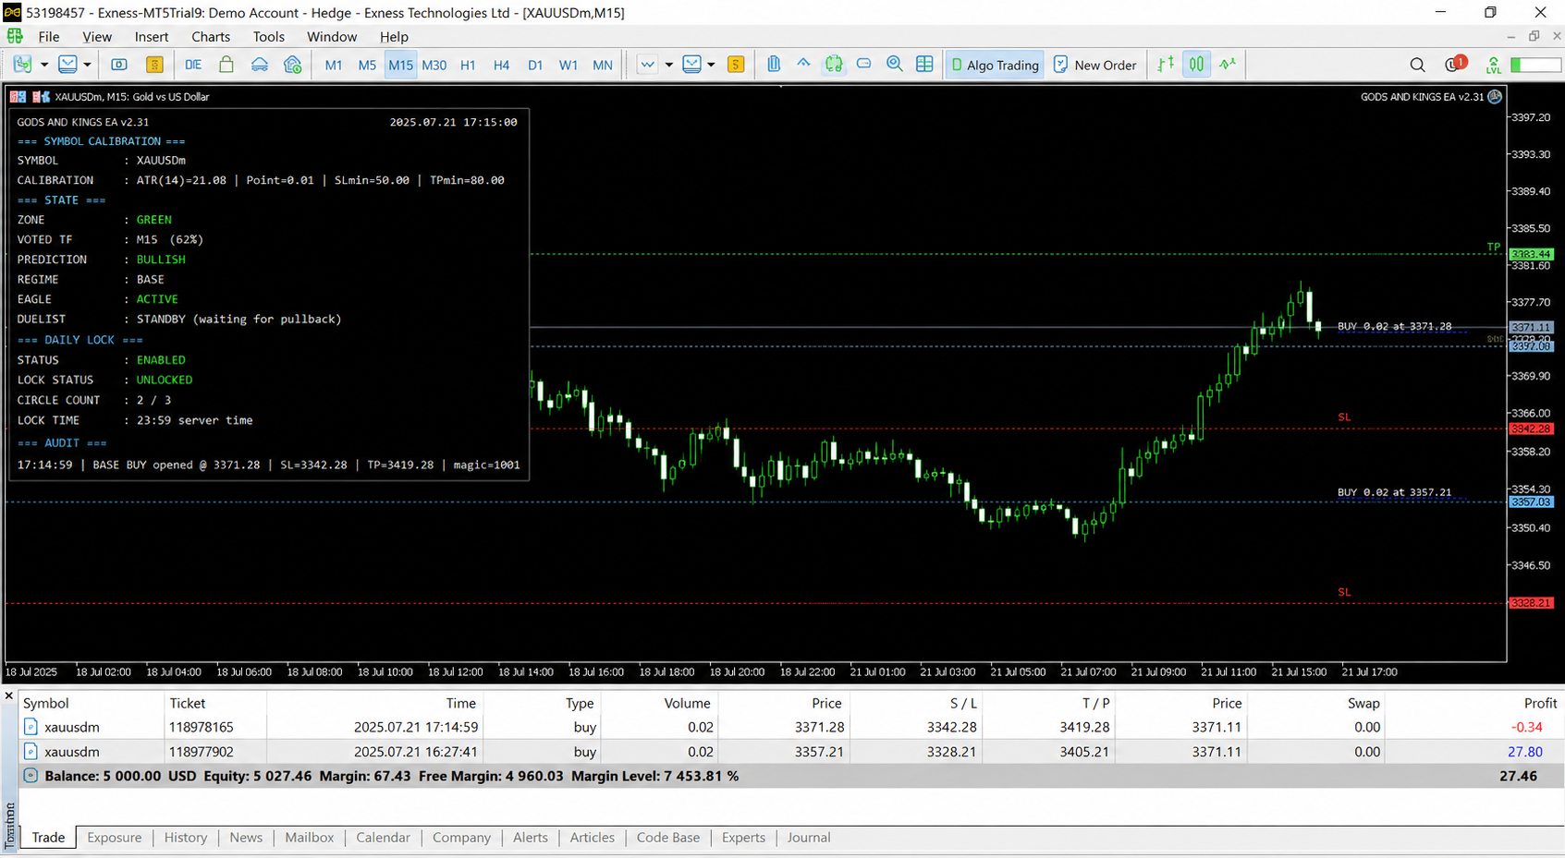1565x858 pixels.
Task: Click the New Order button
Action: tap(1095, 65)
